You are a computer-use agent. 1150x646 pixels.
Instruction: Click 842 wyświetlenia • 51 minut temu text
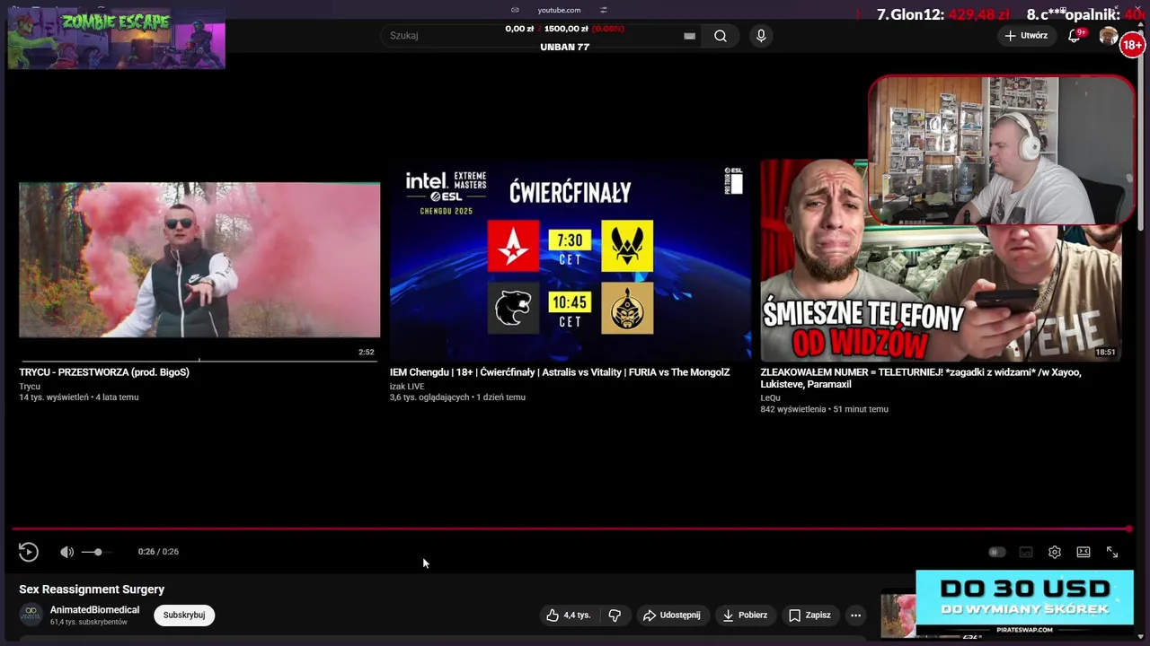824,409
